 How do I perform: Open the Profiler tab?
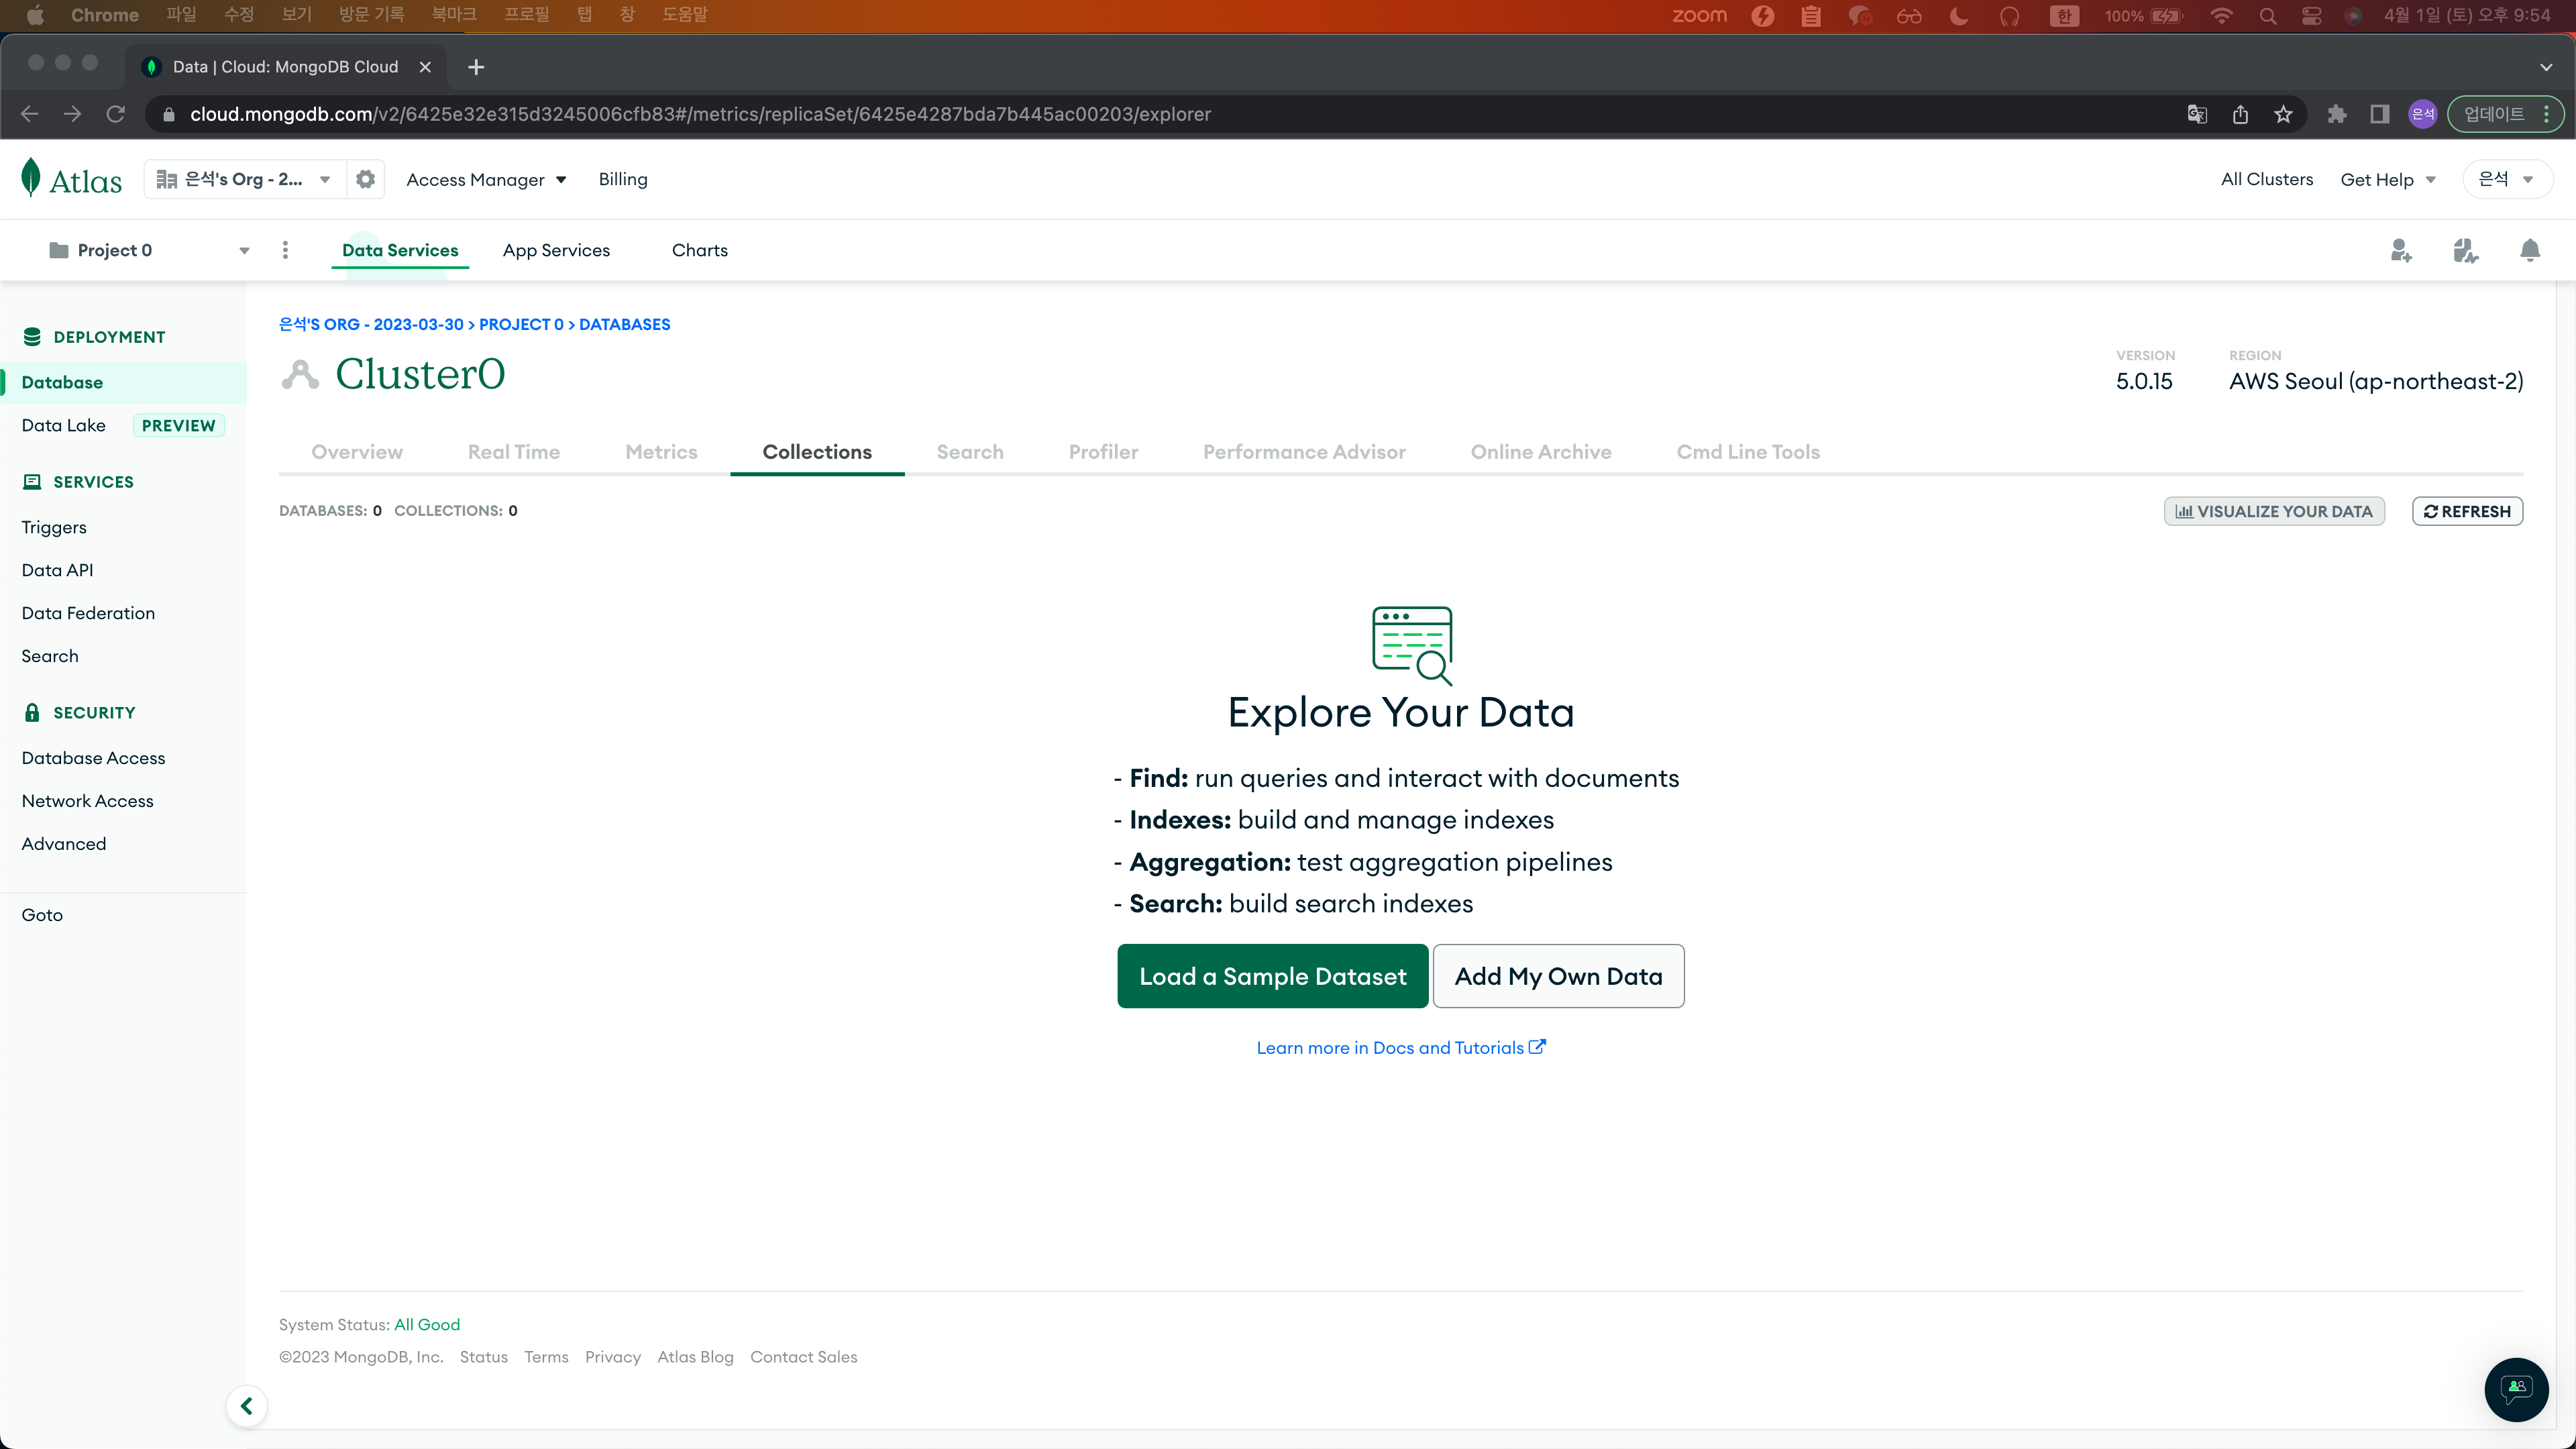click(1103, 452)
